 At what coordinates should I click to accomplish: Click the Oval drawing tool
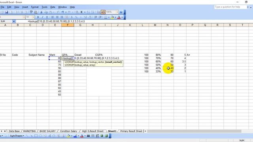click(40, 136)
